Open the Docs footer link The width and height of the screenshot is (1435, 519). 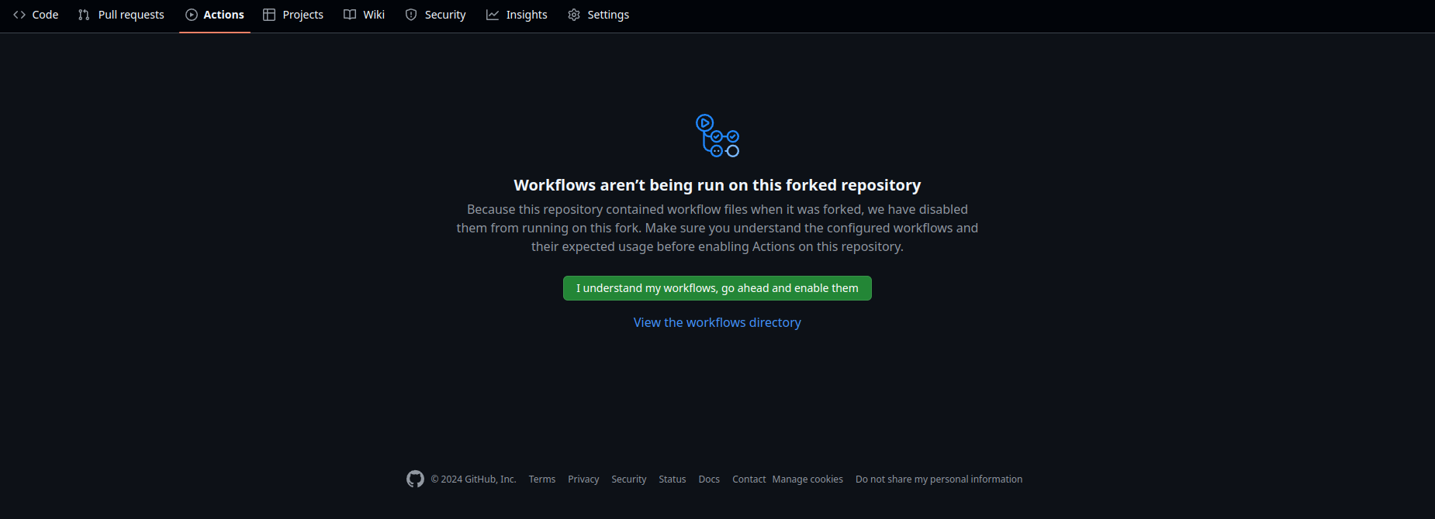click(709, 479)
